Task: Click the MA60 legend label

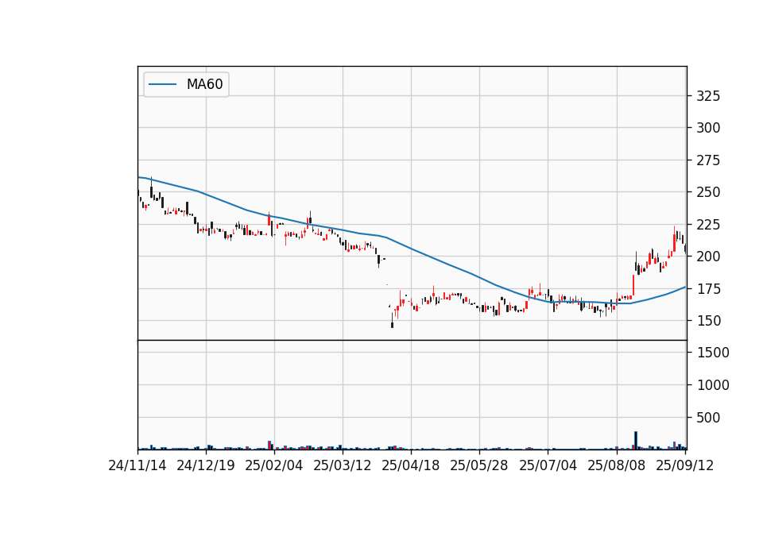Action: tap(204, 85)
